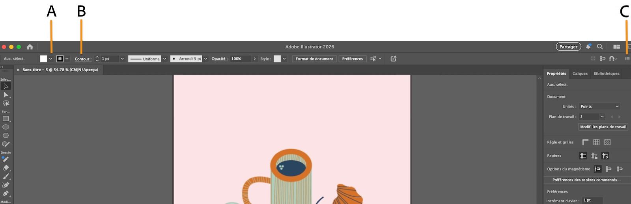Open the notifications bell
631x204 pixels.
tap(588, 46)
